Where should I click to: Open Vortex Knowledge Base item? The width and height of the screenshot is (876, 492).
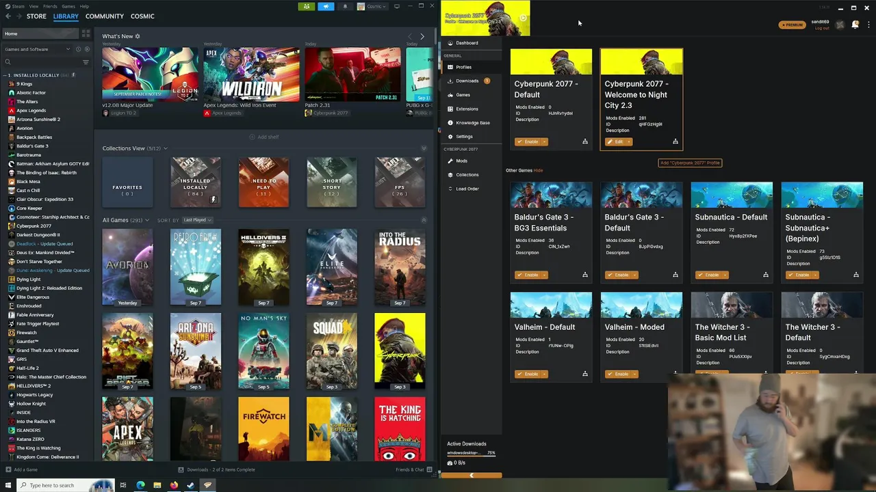click(472, 123)
